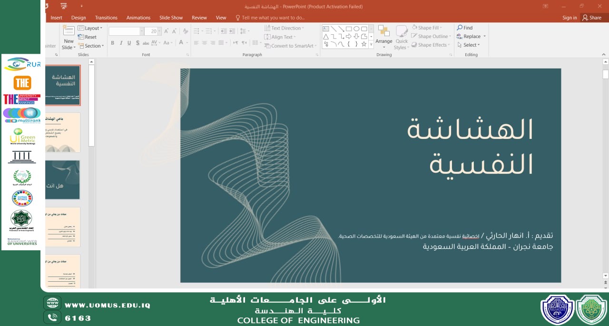Click the Sign in link
The image size is (609, 326).
click(569, 18)
